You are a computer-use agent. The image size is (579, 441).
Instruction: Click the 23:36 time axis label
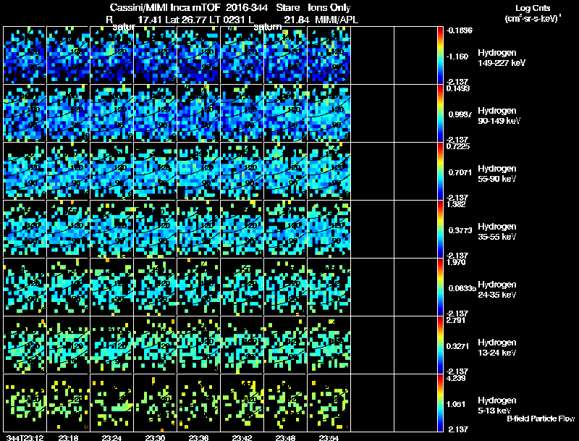click(x=198, y=438)
